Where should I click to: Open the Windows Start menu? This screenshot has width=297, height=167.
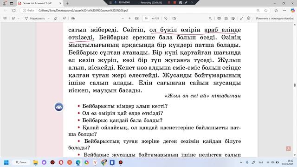point(6,162)
